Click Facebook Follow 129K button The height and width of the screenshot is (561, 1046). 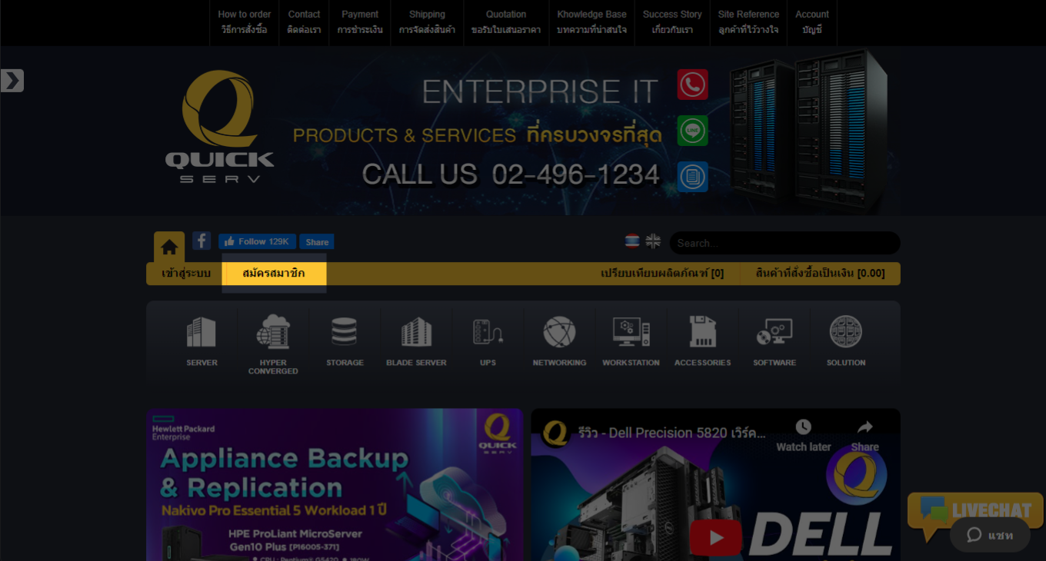258,241
